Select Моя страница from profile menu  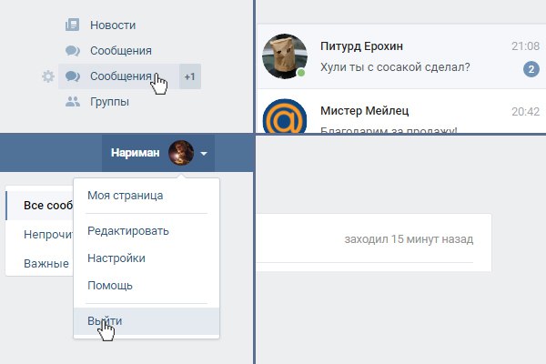(126, 196)
